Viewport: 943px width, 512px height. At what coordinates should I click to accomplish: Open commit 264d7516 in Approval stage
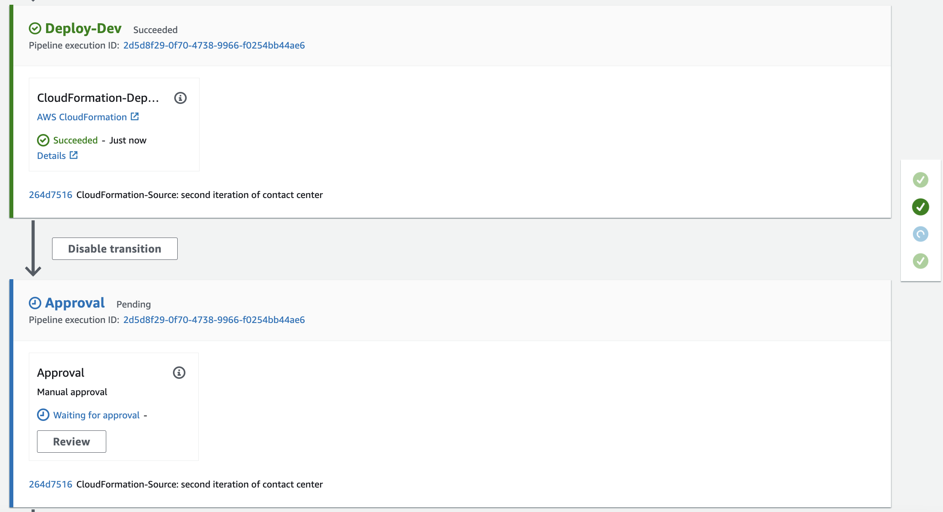[50, 484]
